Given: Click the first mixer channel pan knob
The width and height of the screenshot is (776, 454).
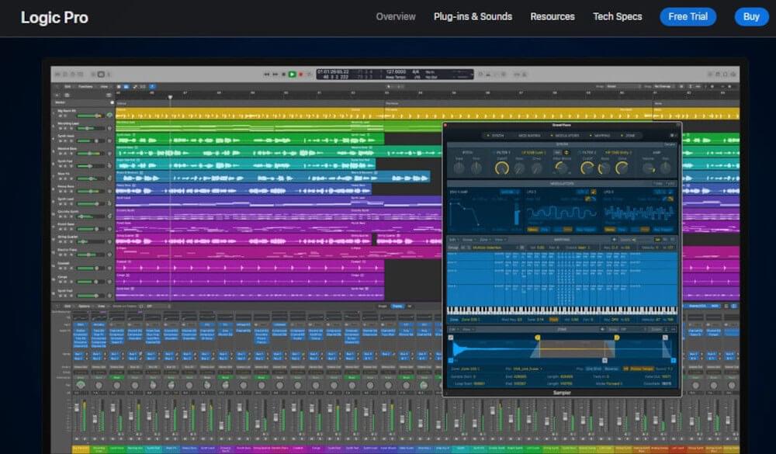Looking at the screenshot, I should [x=81, y=385].
